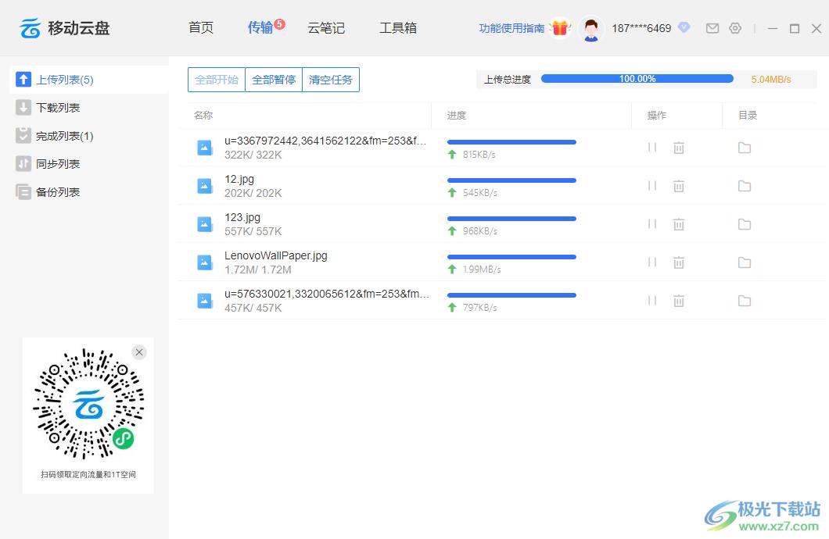The width and height of the screenshot is (829, 539).
Task: Open the 云笔记 tab
Action: (326, 28)
